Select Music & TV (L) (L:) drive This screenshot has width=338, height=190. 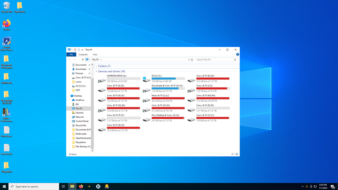(164, 98)
